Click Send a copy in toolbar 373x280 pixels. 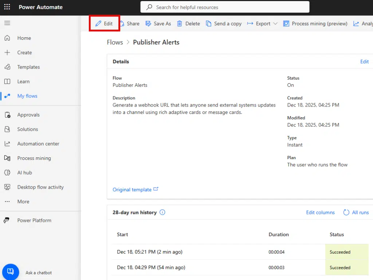click(224, 23)
